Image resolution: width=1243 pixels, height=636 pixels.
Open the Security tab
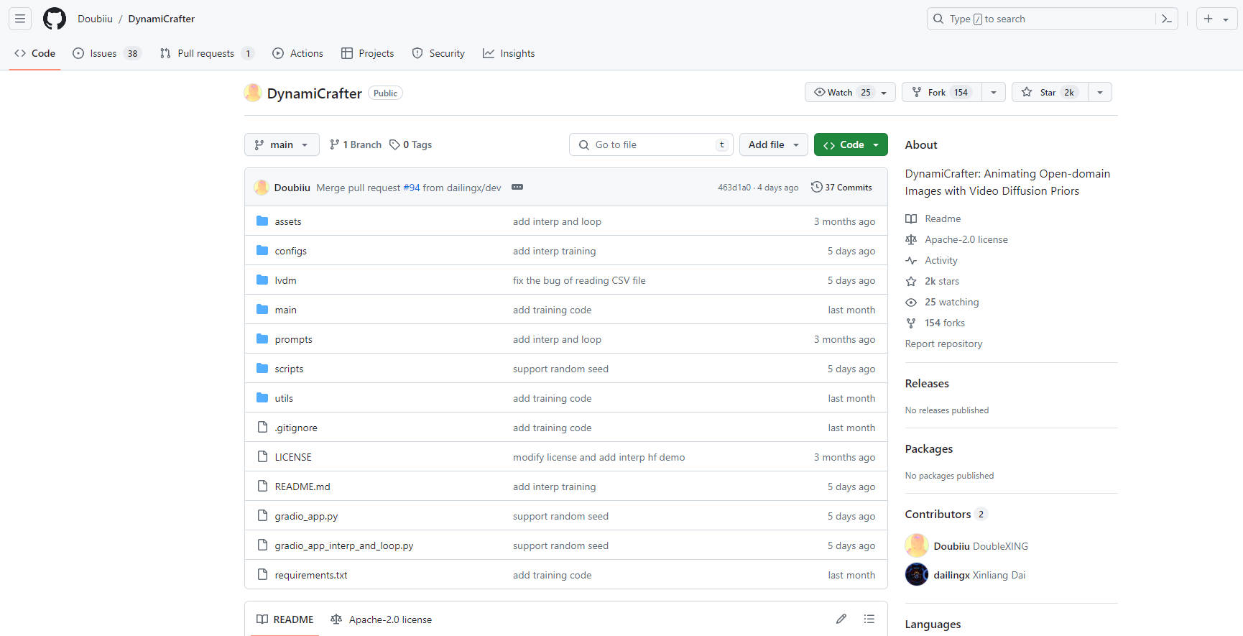pyautogui.click(x=438, y=53)
